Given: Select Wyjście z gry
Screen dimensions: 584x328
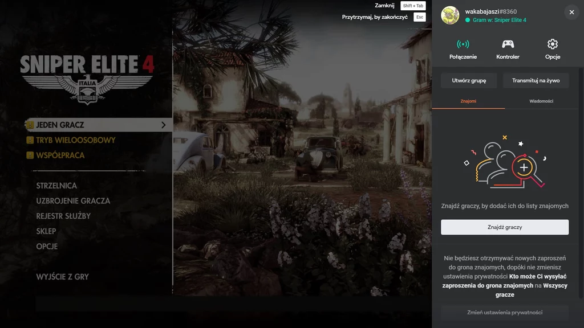Looking at the screenshot, I should (x=62, y=277).
